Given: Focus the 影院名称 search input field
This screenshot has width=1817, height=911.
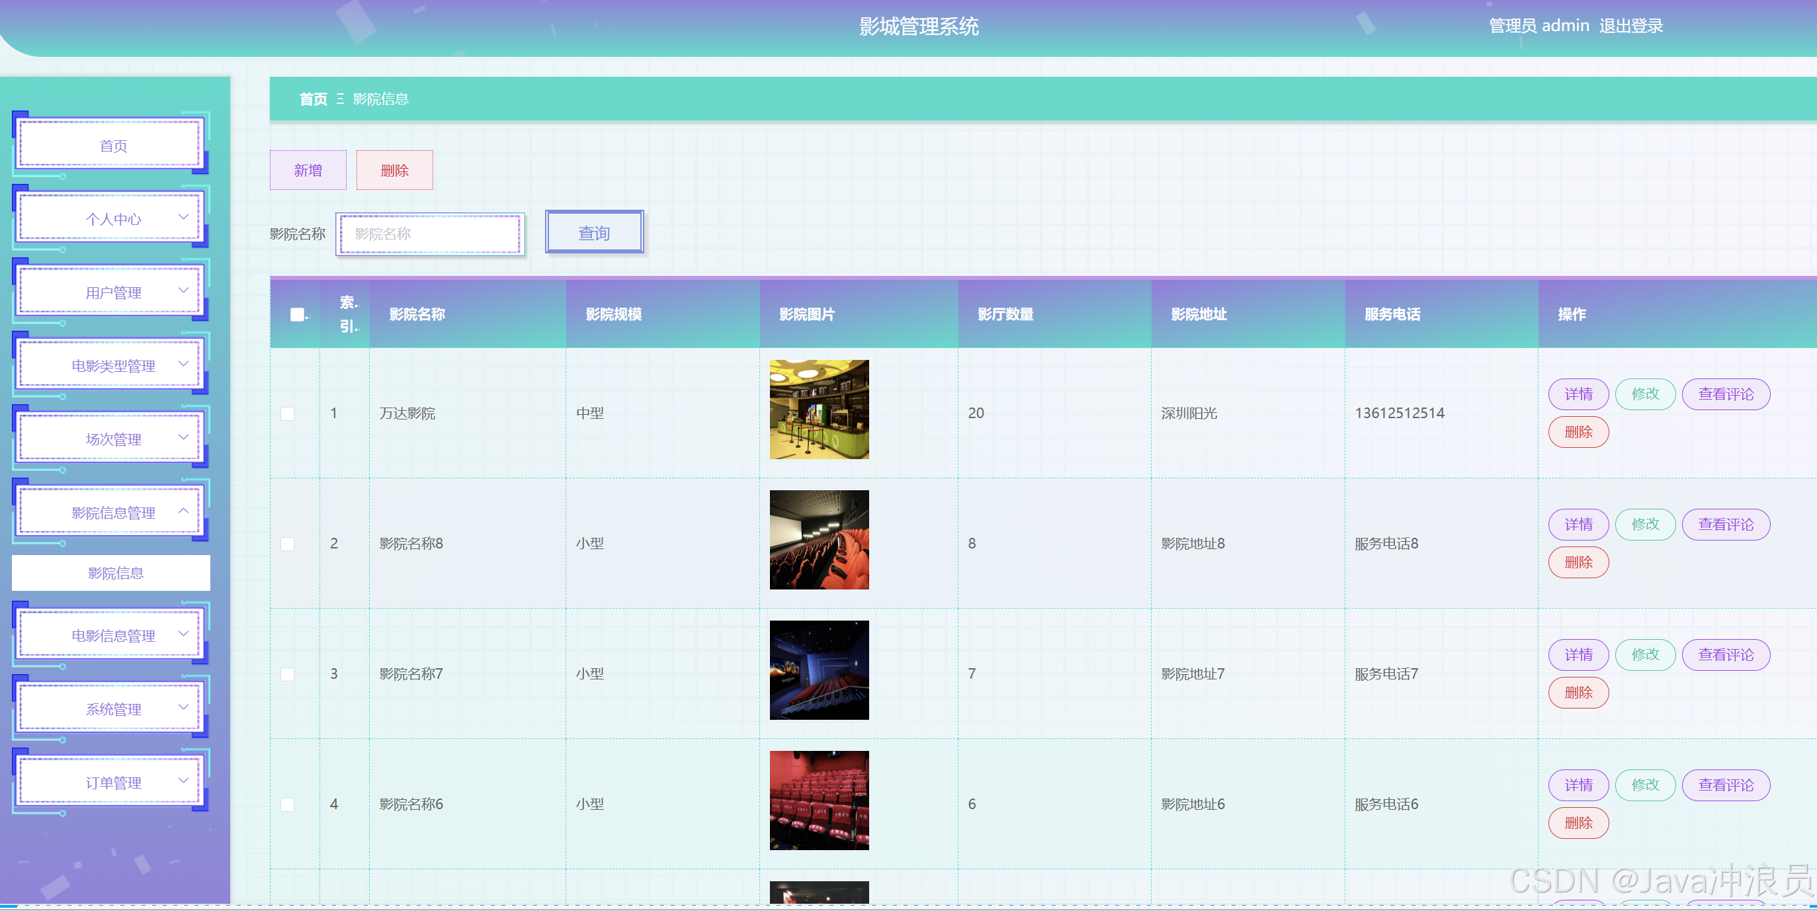Looking at the screenshot, I should pos(430,234).
